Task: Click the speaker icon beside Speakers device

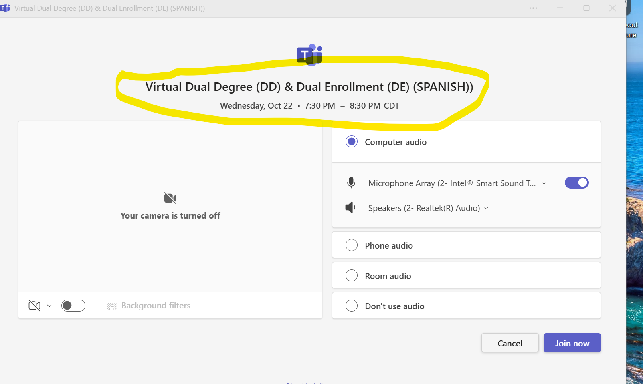Action: (350, 208)
